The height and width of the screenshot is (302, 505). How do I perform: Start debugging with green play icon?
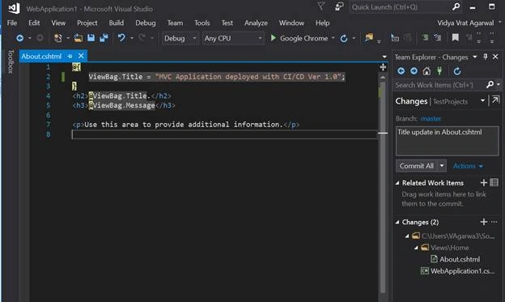coord(274,38)
